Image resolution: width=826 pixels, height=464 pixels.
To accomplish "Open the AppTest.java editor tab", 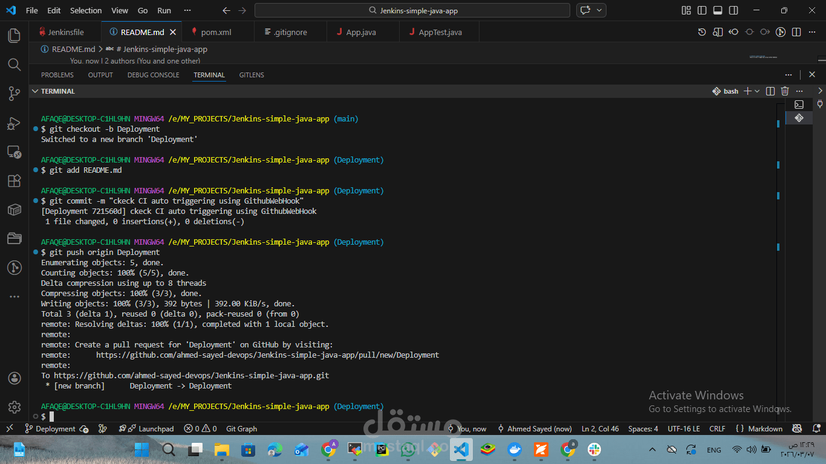I will click(x=440, y=32).
